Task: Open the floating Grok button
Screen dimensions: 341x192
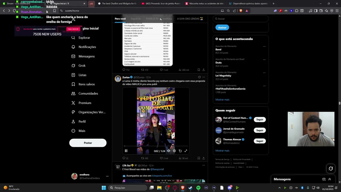Action: 331,169
